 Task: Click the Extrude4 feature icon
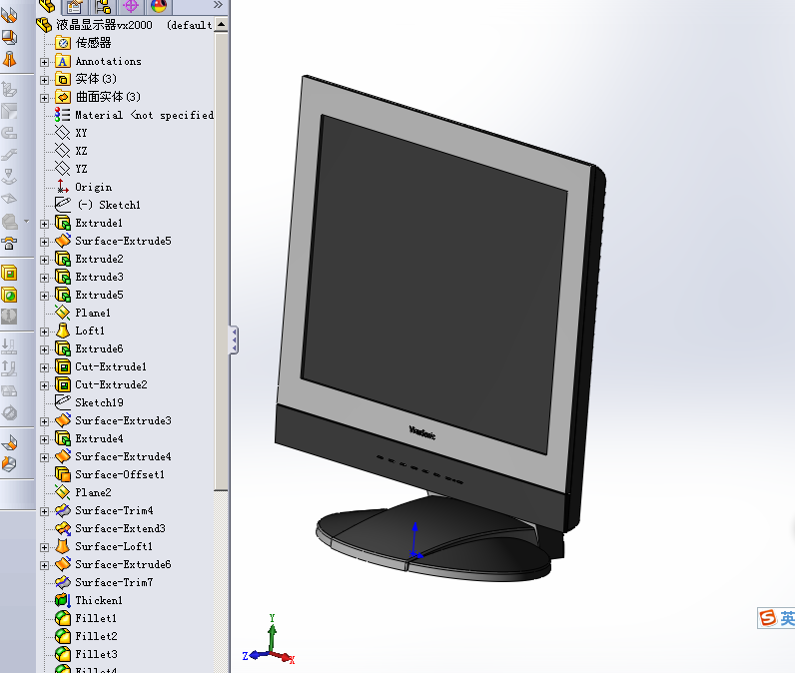click(x=62, y=438)
